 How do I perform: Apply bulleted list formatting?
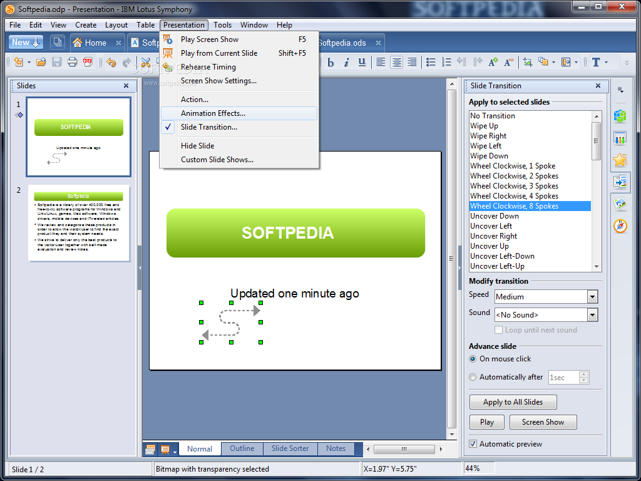point(431,62)
